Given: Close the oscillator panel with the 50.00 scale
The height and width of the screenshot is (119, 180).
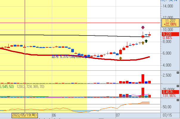Looking at the screenshot, I should (178, 100).
